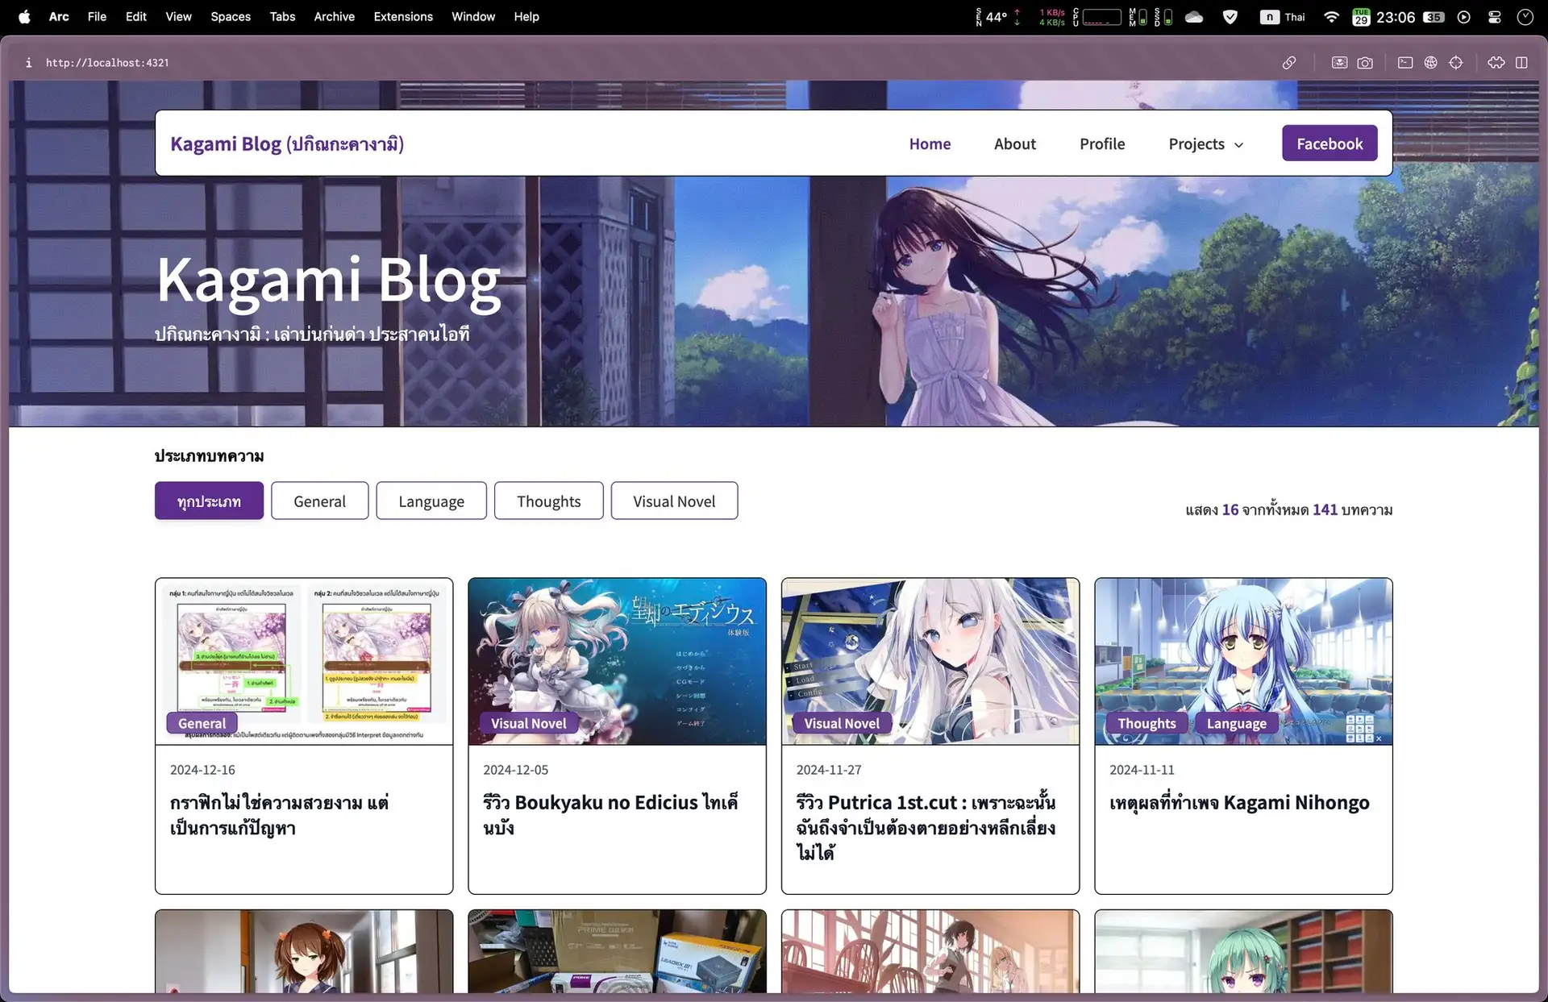1548x1002 pixels.
Task: Copy page URL with the link icon
Action: click(1289, 63)
